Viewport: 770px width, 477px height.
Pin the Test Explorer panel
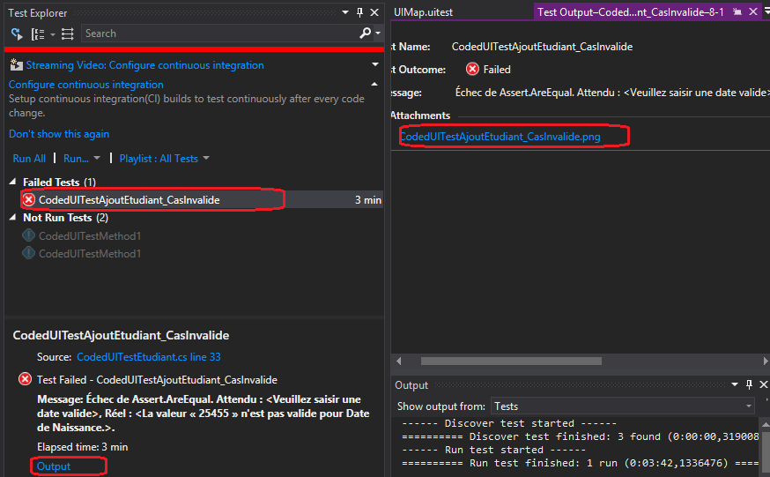(x=359, y=13)
